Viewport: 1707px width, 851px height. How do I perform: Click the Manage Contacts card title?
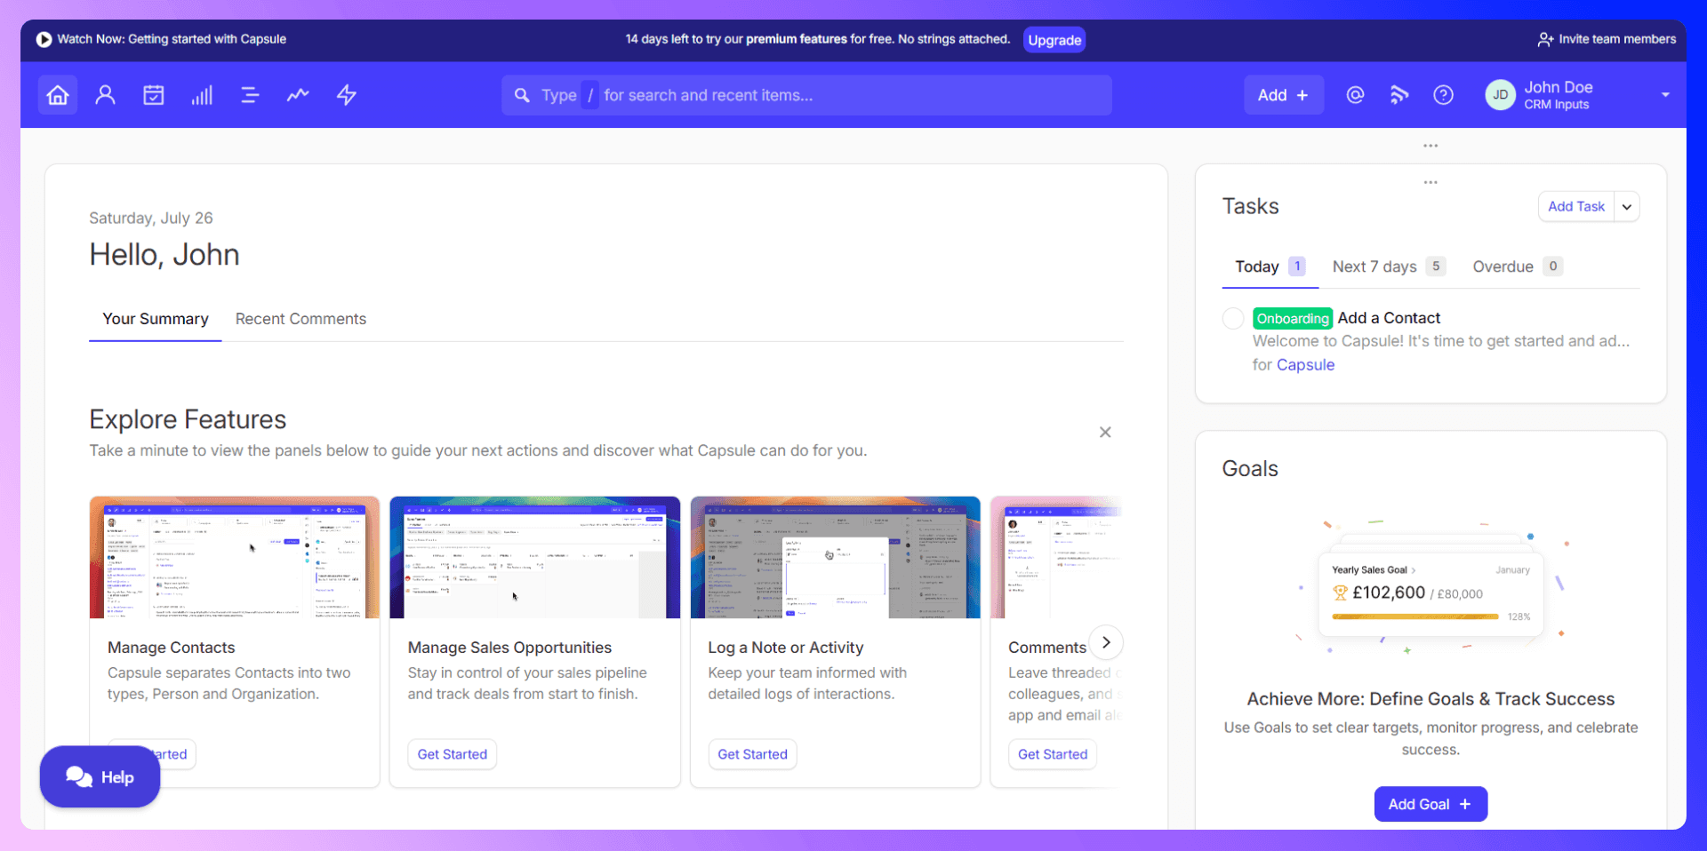pos(172,648)
